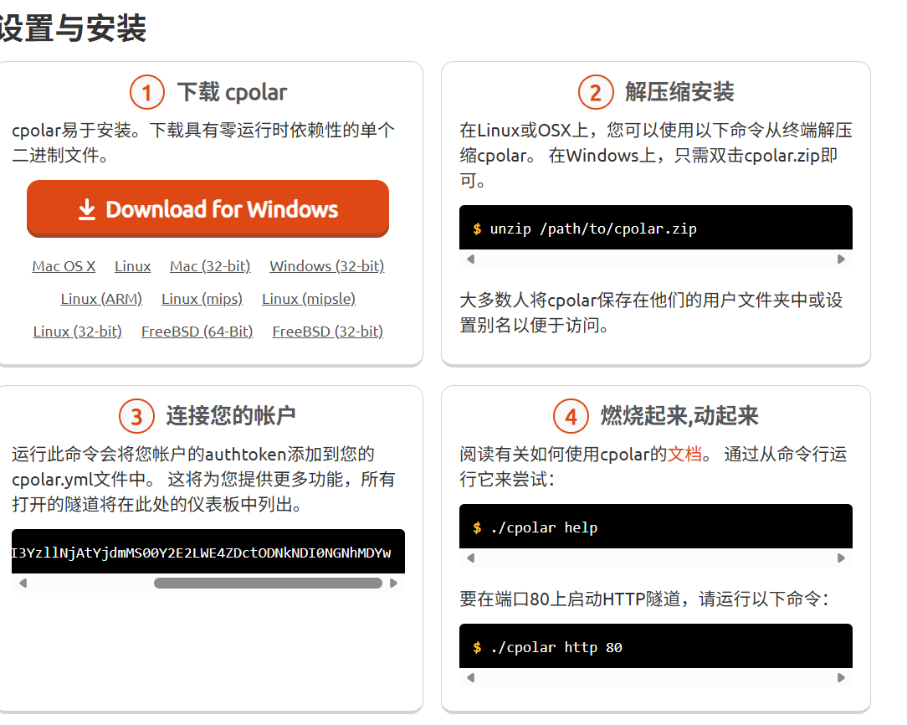Click the Download for Windows button
The width and height of the screenshot is (907, 725).
point(208,208)
